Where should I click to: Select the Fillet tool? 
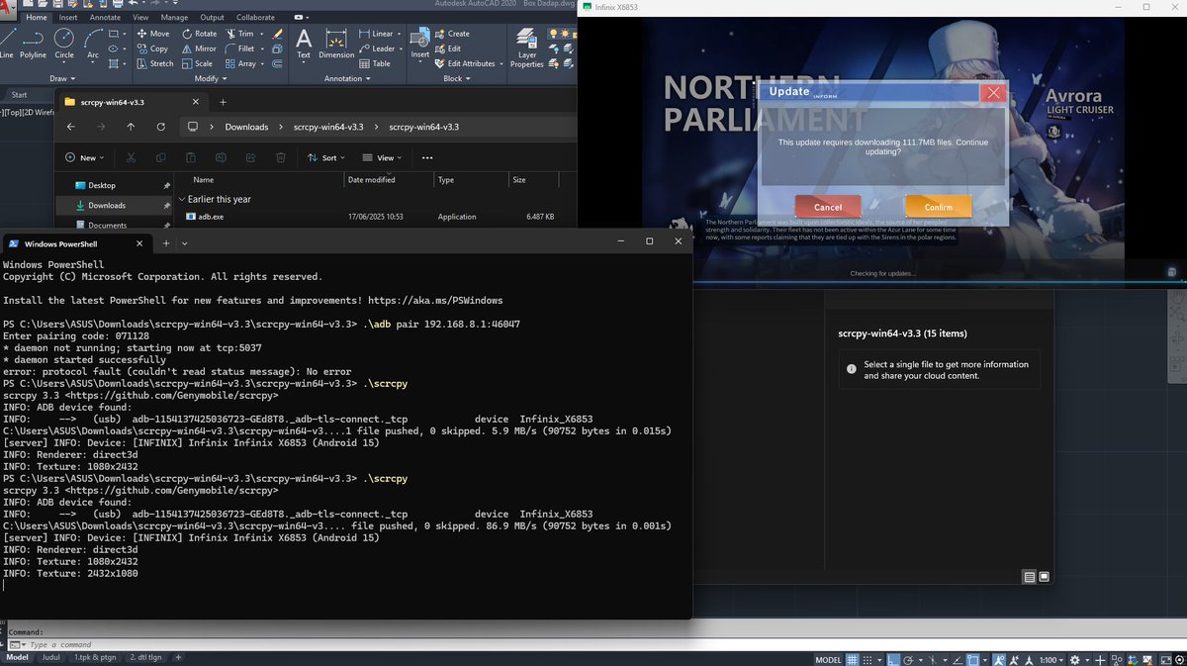[238, 48]
